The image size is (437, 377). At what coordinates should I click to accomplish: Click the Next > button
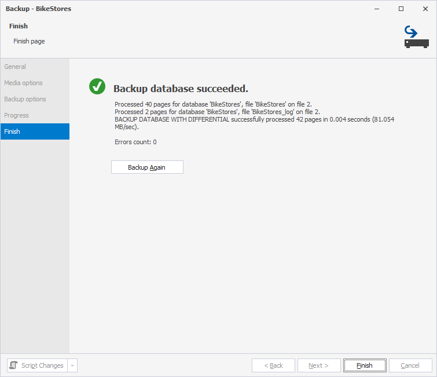319,365
